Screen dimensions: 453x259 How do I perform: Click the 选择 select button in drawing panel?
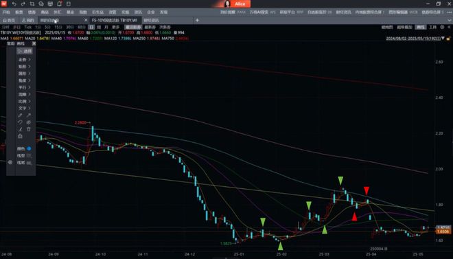(25, 51)
